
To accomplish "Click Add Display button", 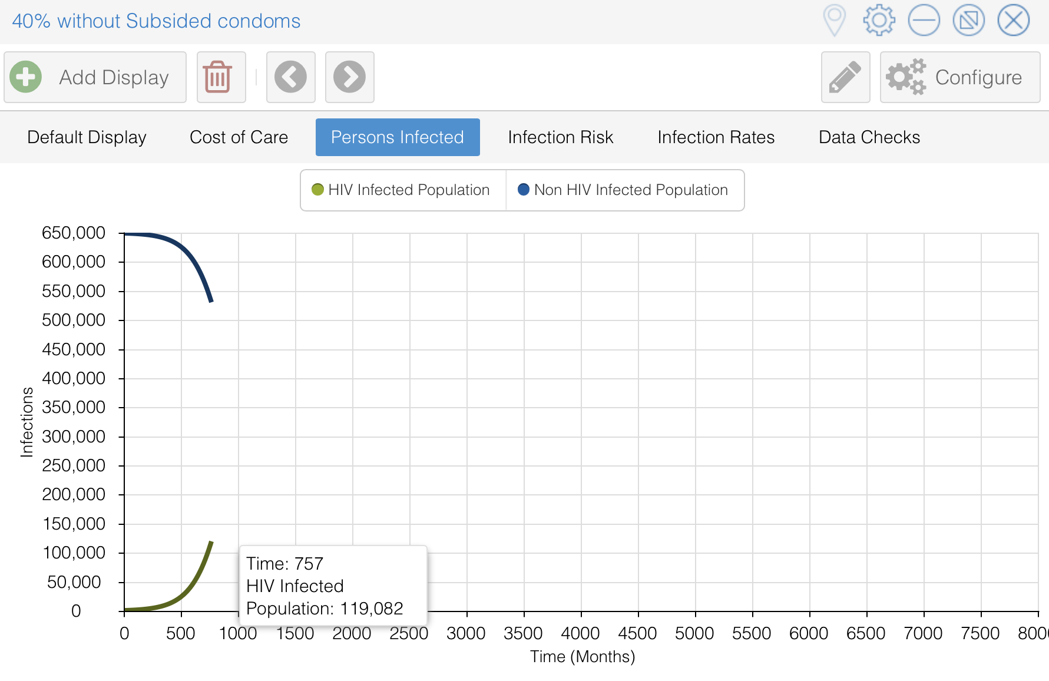I will tap(95, 77).
